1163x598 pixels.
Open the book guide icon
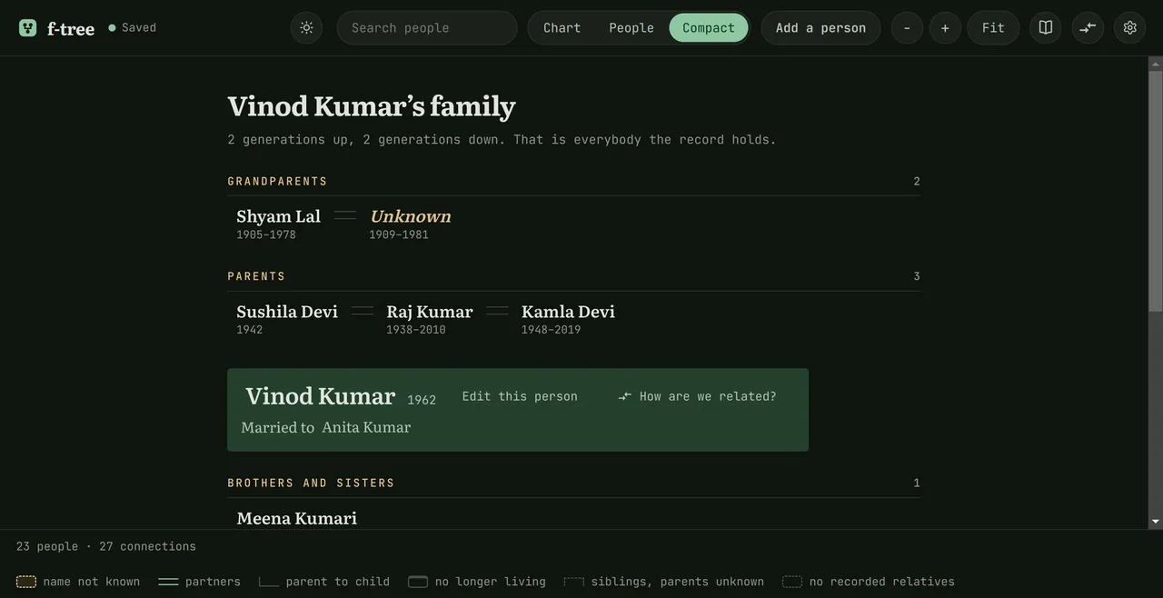pyautogui.click(x=1046, y=28)
